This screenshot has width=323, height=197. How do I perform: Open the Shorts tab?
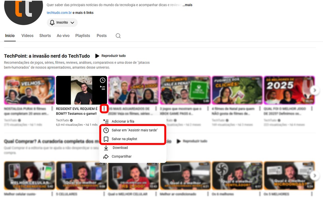pos(45,36)
